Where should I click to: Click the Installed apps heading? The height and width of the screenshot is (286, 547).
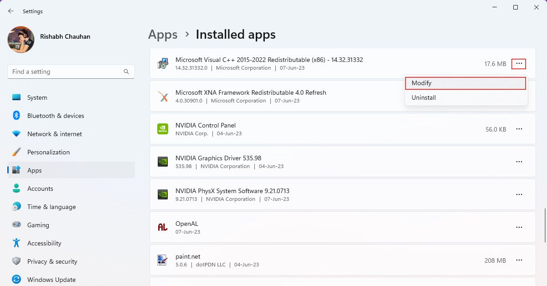[236, 35]
